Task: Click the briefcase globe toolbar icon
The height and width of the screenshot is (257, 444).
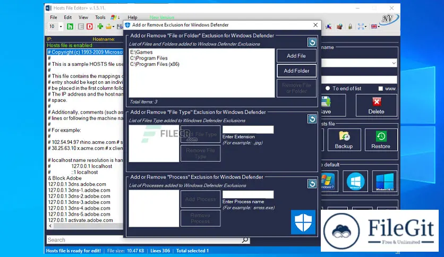Action: click(339, 27)
